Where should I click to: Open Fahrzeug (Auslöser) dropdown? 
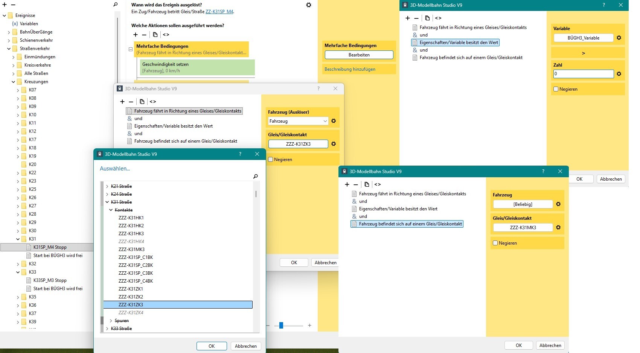(x=298, y=121)
